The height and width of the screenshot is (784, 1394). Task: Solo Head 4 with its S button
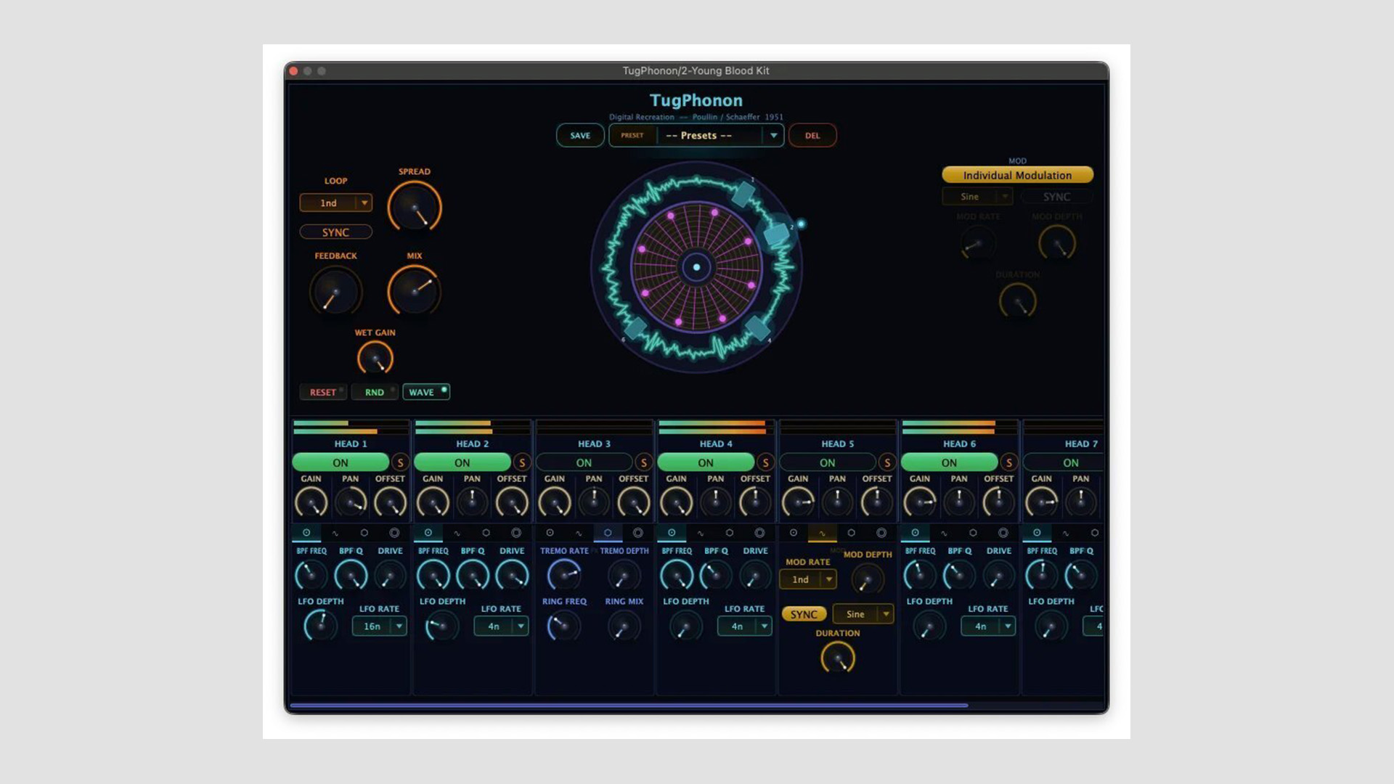click(x=765, y=462)
